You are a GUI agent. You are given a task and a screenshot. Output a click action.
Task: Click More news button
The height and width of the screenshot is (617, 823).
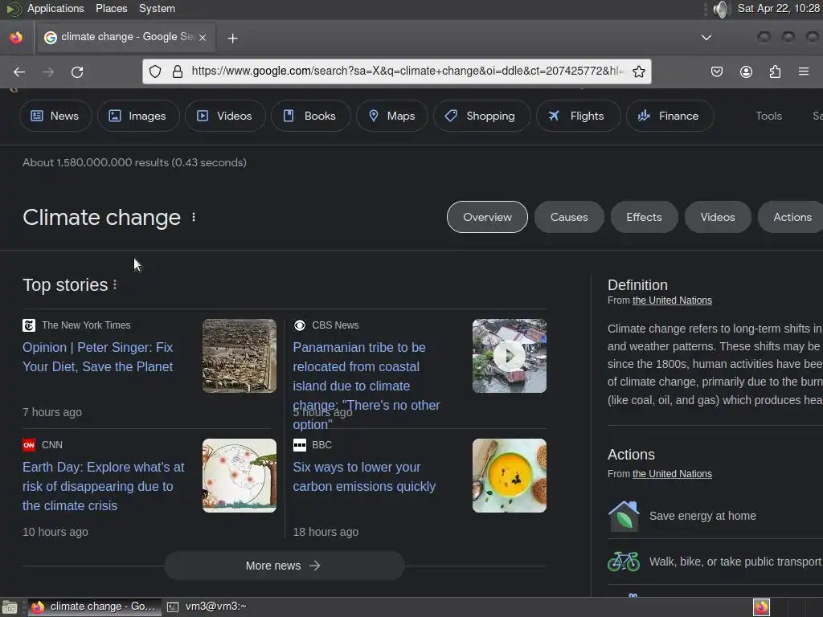click(x=284, y=566)
